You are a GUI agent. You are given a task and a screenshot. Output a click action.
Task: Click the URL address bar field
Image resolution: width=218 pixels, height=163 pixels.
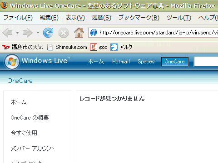click(x=153, y=33)
